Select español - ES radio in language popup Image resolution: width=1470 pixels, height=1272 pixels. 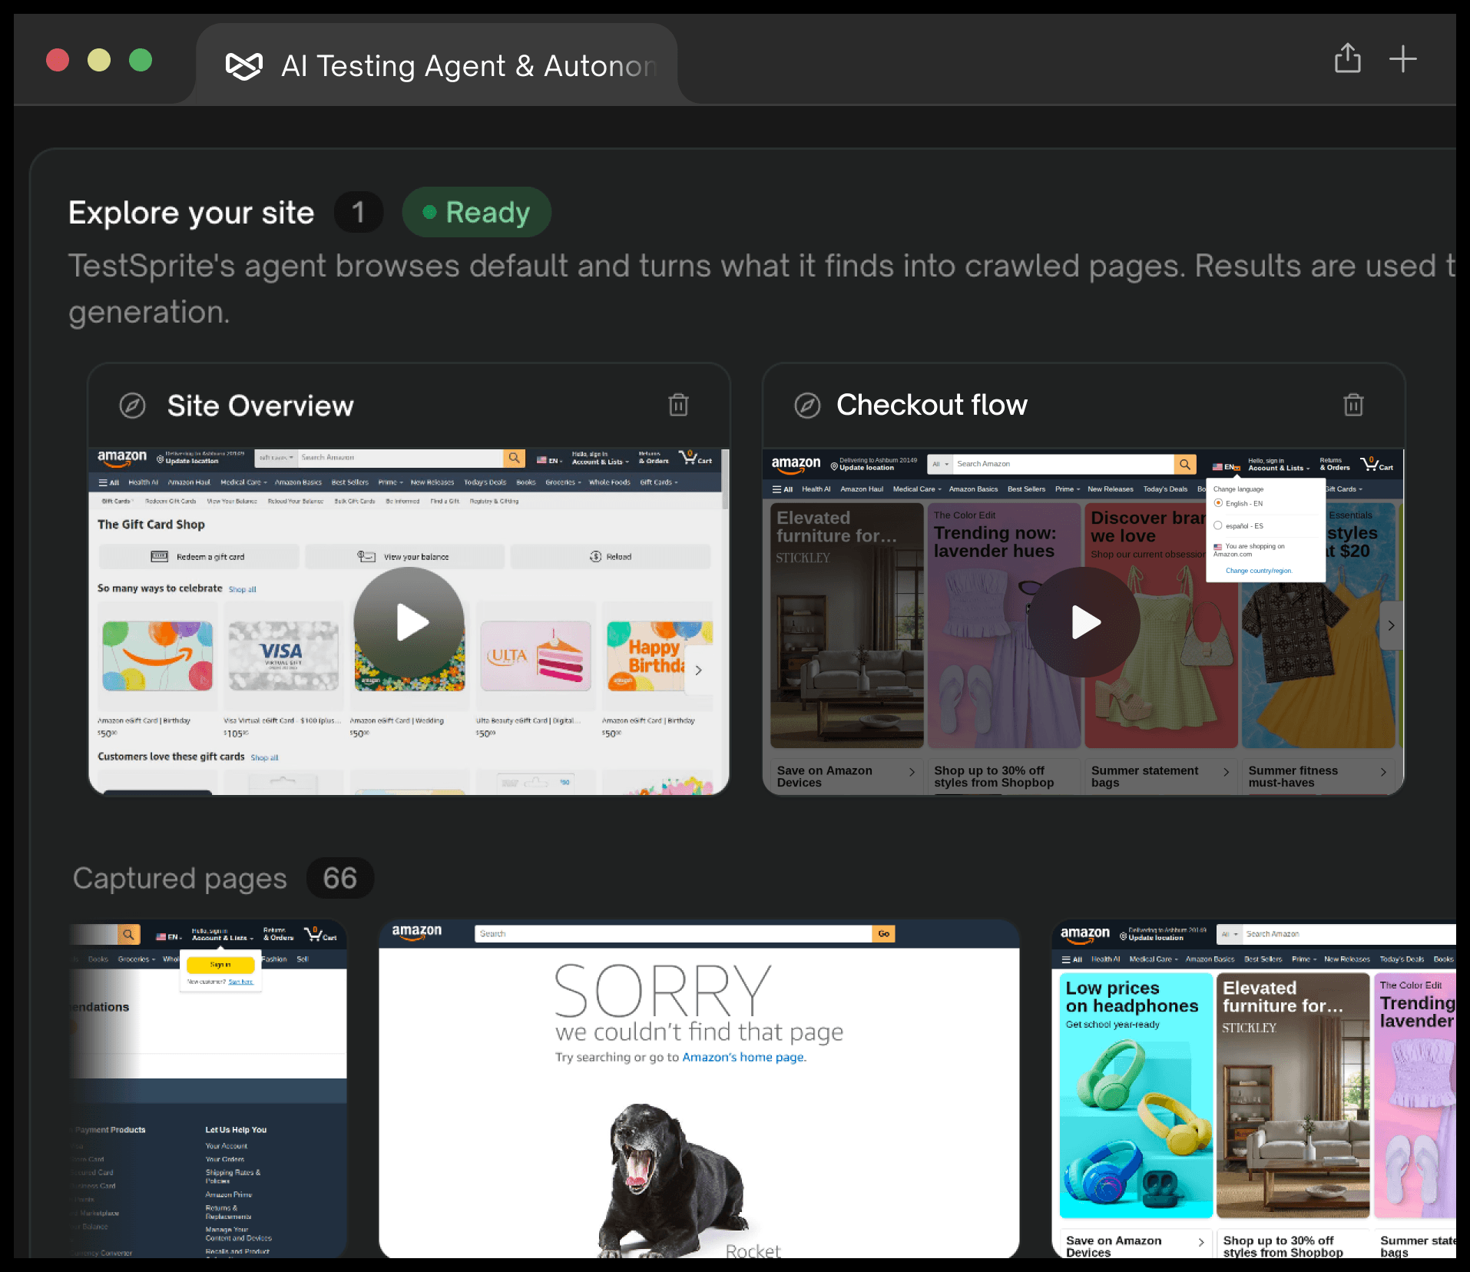click(x=1218, y=525)
